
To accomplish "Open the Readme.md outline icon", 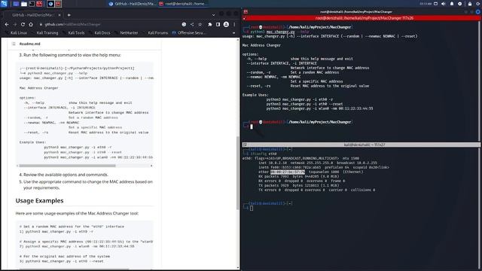I will coord(14,44).
